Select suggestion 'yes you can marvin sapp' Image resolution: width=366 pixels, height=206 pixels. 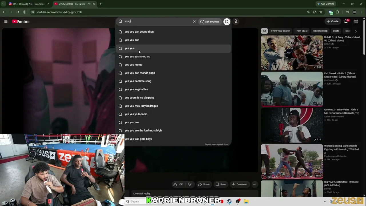(173, 73)
